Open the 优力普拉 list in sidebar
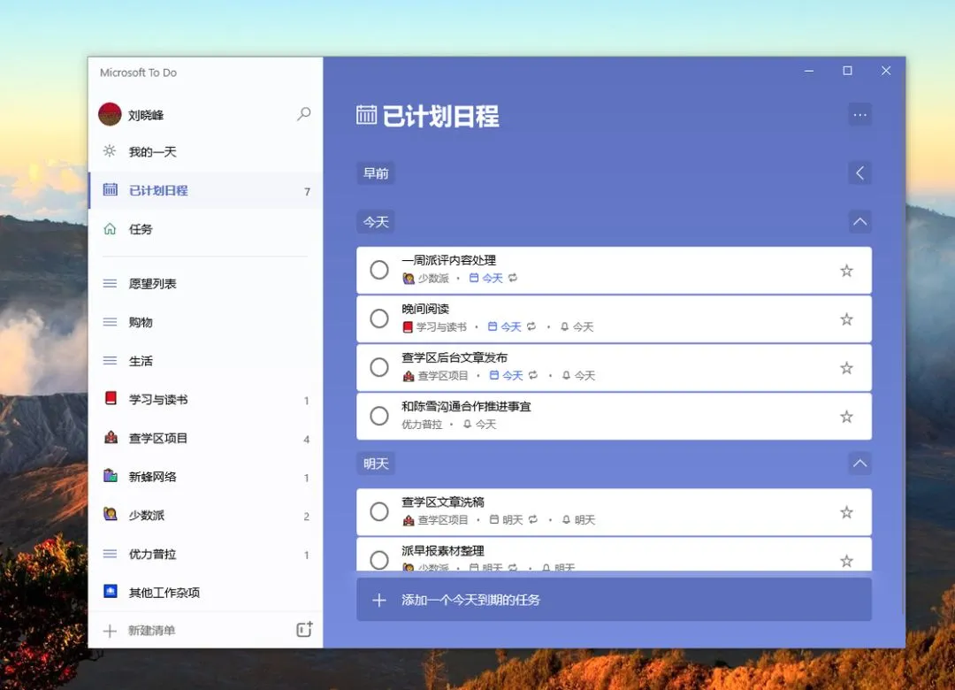955x690 pixels. pyautogui.click(x=205, y=554)
